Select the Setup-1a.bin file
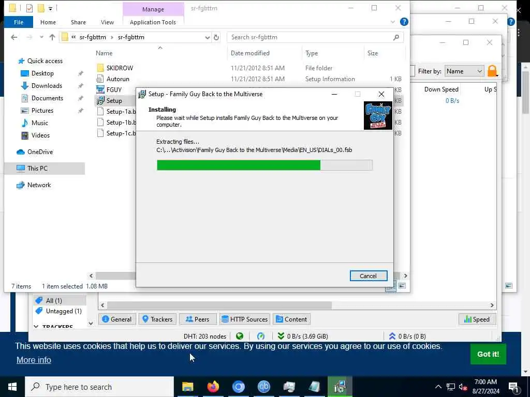This screenshot has width=530, height=397. tap(121, 112)
